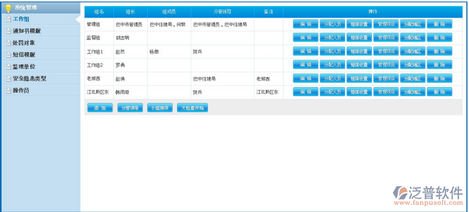Click the document icon next to 处罚对象

tap(8, 43)
